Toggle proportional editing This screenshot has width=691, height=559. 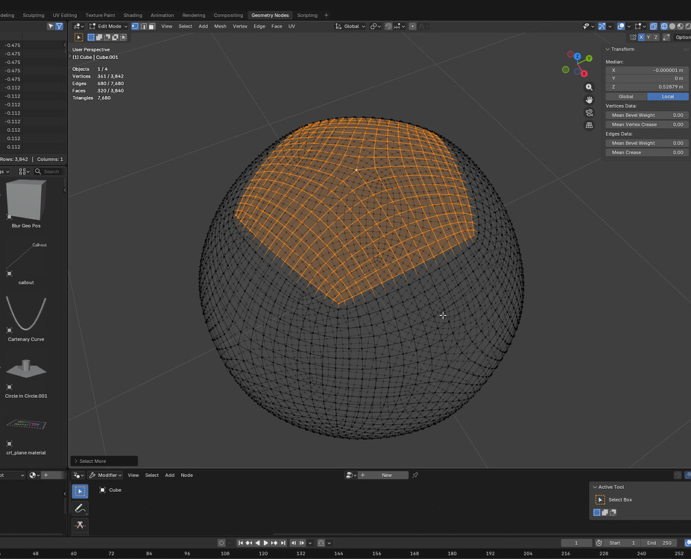click(x=412, y=26)
